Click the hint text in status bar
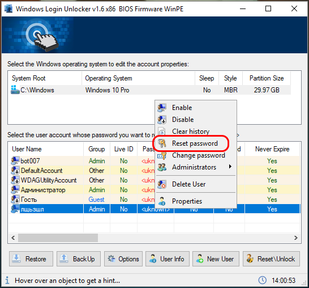This screenshot has width=309, height=288. click(67, 280)
